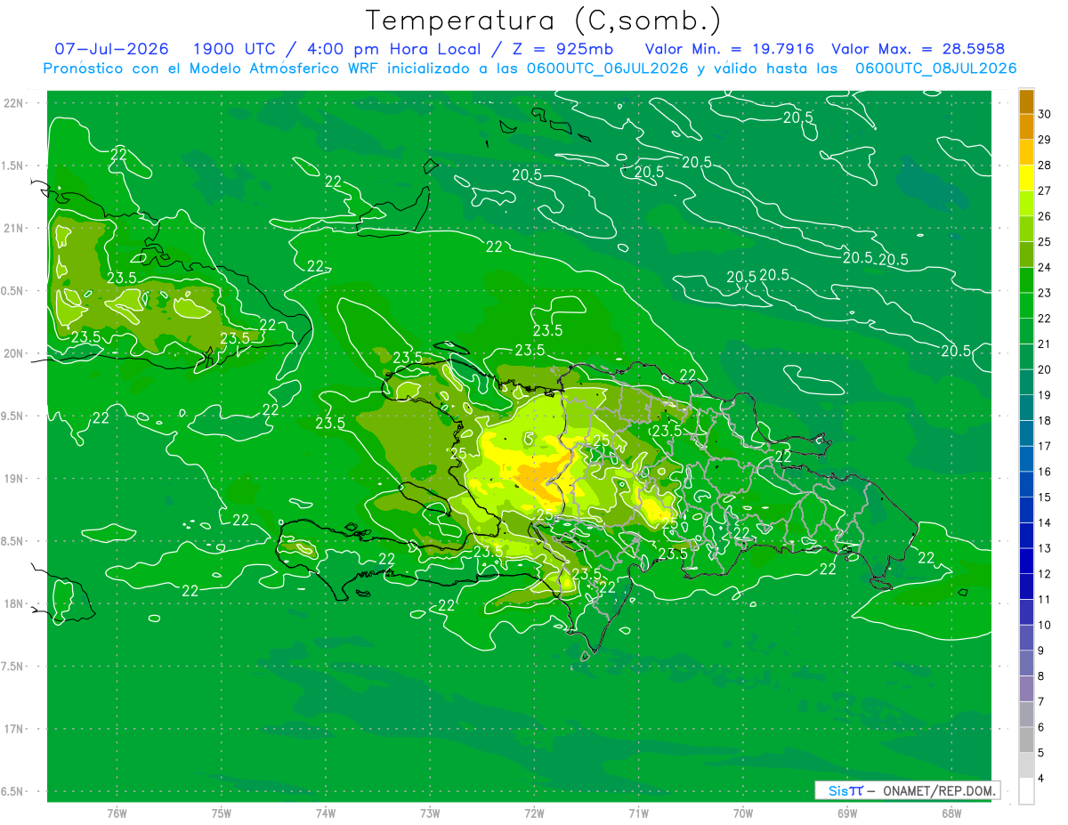The image size is (1068, 825).
Task: Click the '26' label on color scale
Action: point(1044,216)
